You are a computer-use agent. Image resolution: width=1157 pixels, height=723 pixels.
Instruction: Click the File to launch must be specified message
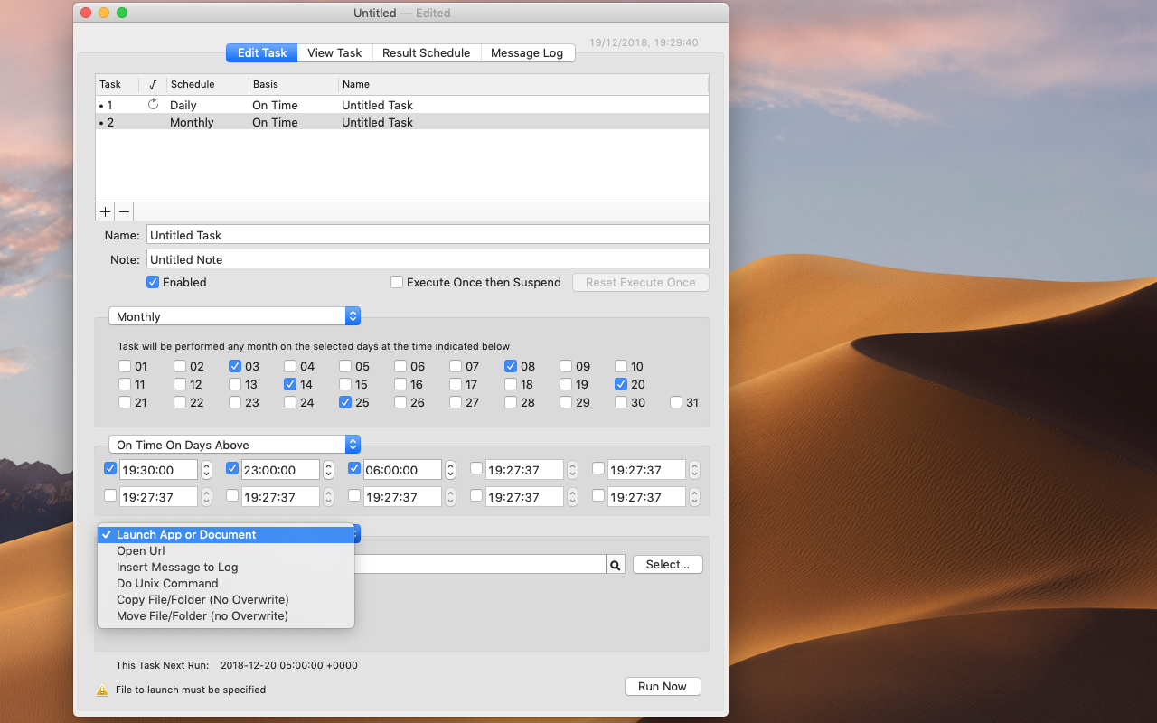191,690
